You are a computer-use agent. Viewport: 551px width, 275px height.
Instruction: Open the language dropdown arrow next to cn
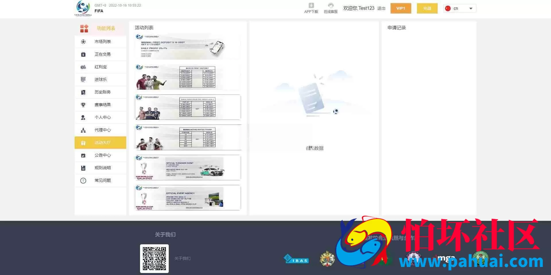click(x=471, y=9)
